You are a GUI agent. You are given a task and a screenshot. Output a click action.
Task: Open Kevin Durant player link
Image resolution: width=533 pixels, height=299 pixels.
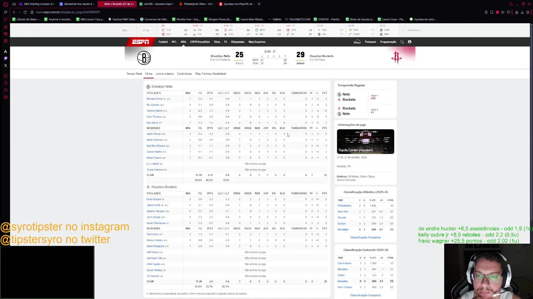click(x=154, y=199)
